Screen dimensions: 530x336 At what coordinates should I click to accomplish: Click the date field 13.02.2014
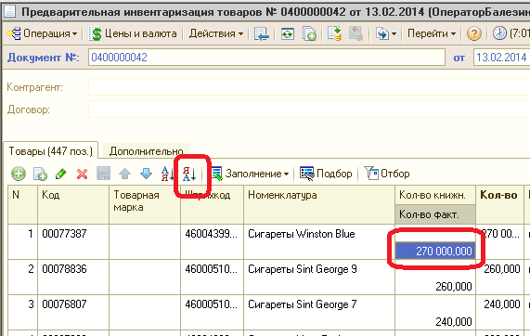pyautogui.click(x=501, y=58)
